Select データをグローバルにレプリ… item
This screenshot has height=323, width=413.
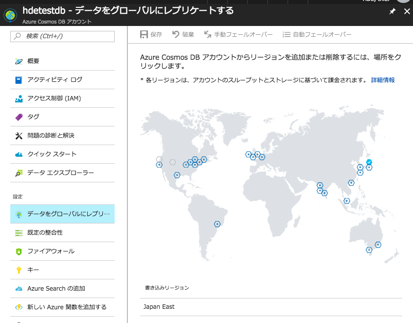point(62,214)
